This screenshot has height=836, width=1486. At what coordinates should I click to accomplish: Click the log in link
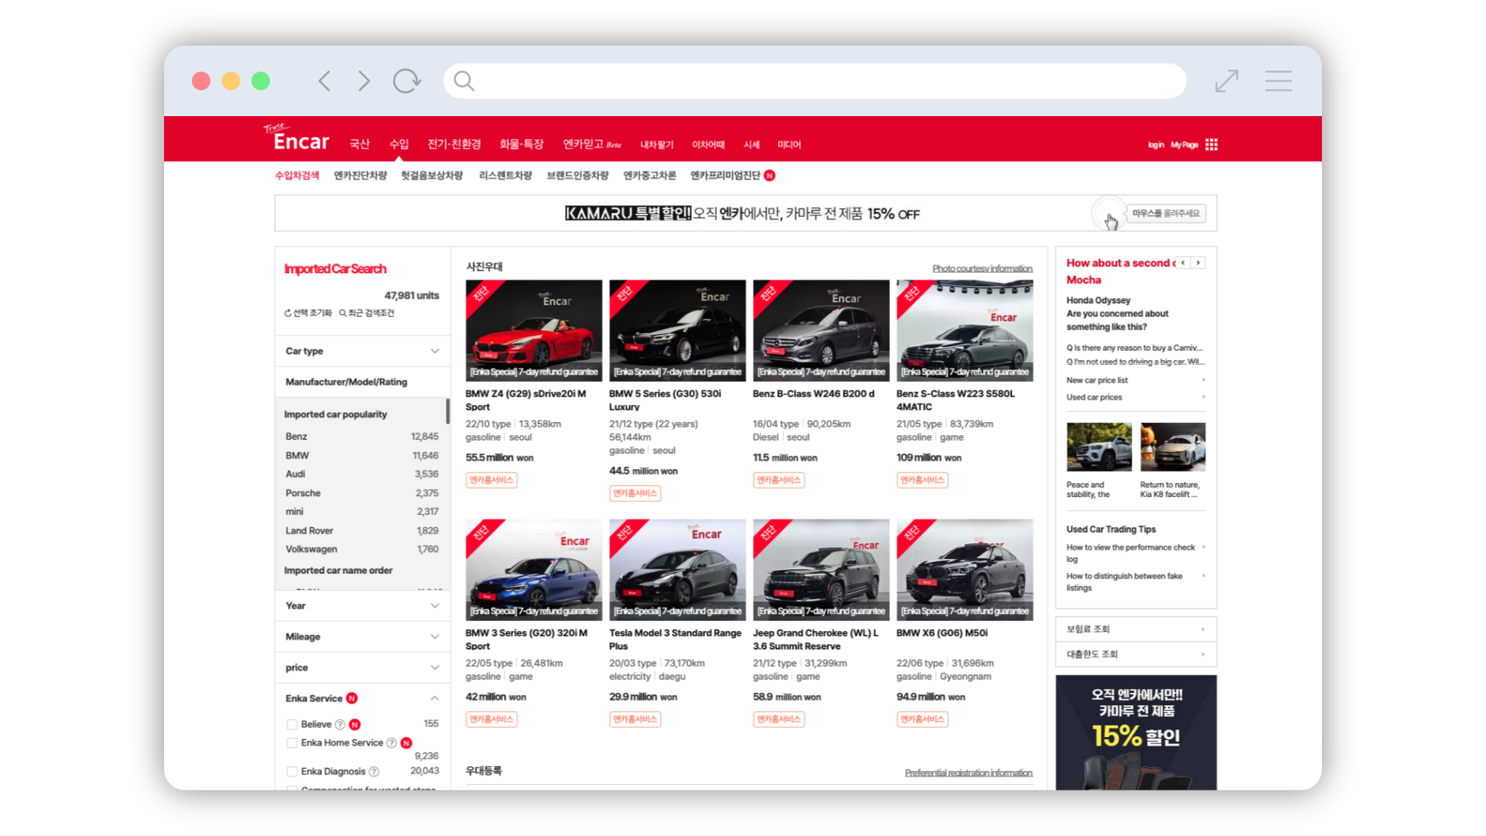[1156, 145]
